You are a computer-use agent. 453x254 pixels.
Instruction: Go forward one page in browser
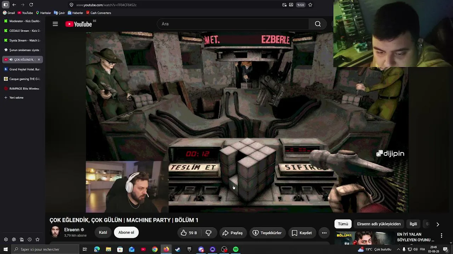point(23,5)
